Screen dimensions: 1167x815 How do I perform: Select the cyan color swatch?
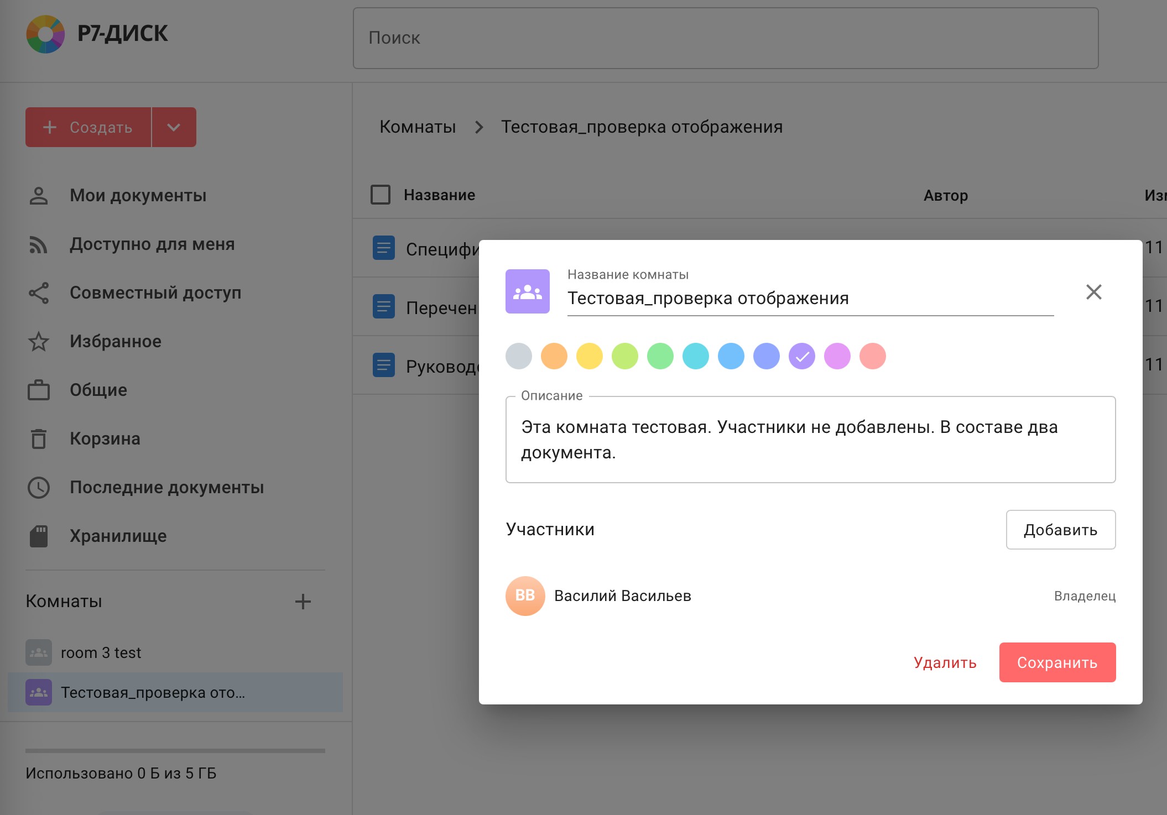click(696, 356)
